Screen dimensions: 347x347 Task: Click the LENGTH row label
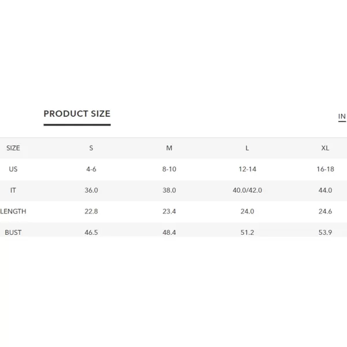click(13, 211)
